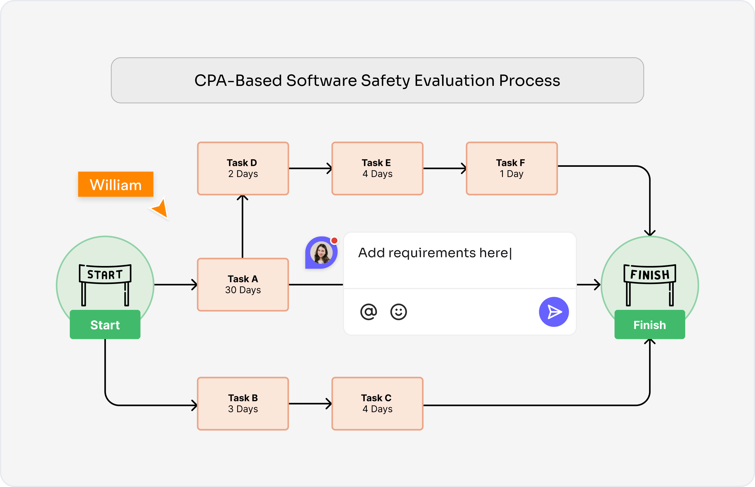Select the arrow connecting Task E to Task F
Image resolution: width=755 pixels, height=487 pixels.
click(445, 169)
